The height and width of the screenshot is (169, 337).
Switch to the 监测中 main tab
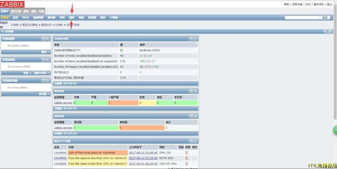[x=5, y=11]
